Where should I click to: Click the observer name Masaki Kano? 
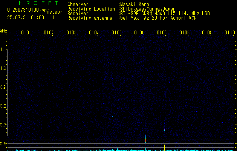point(135,5)
